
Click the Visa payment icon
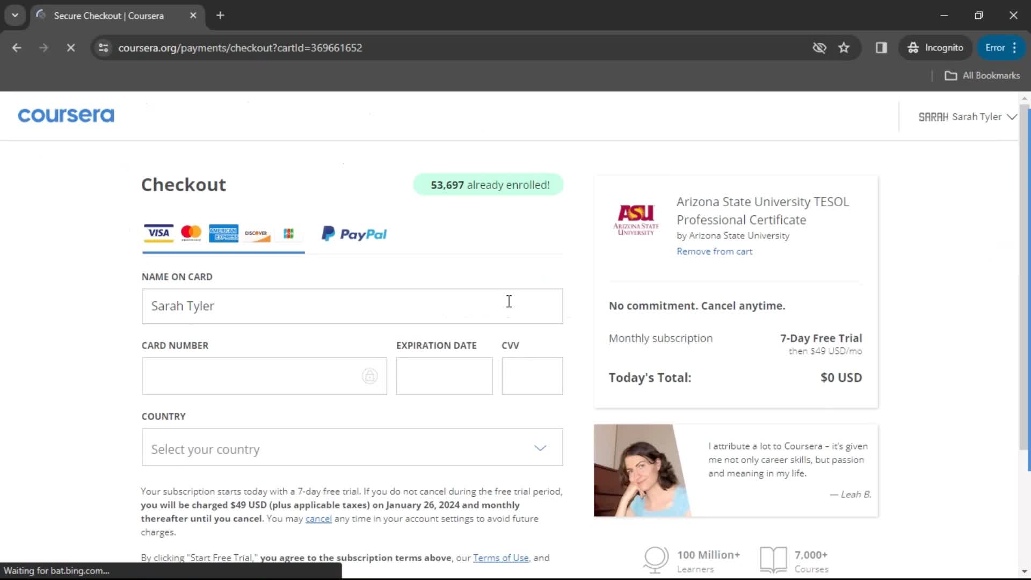pyautogui.click(x=158, y=234)
